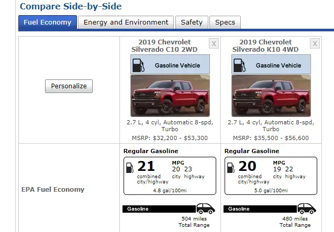Image resolution: width=334 pixels, height=232 pixels.
Task: Open 2019 Chevrolet Silverado K10 4WD title
Action: pyautogui.click(x=265, y=45)
